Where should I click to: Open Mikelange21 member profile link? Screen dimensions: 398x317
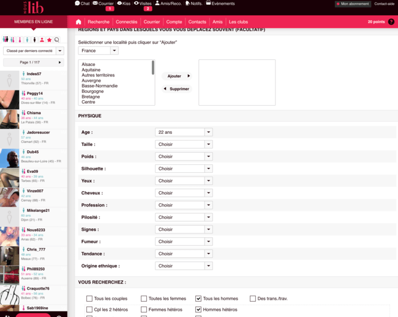[39, 210]
